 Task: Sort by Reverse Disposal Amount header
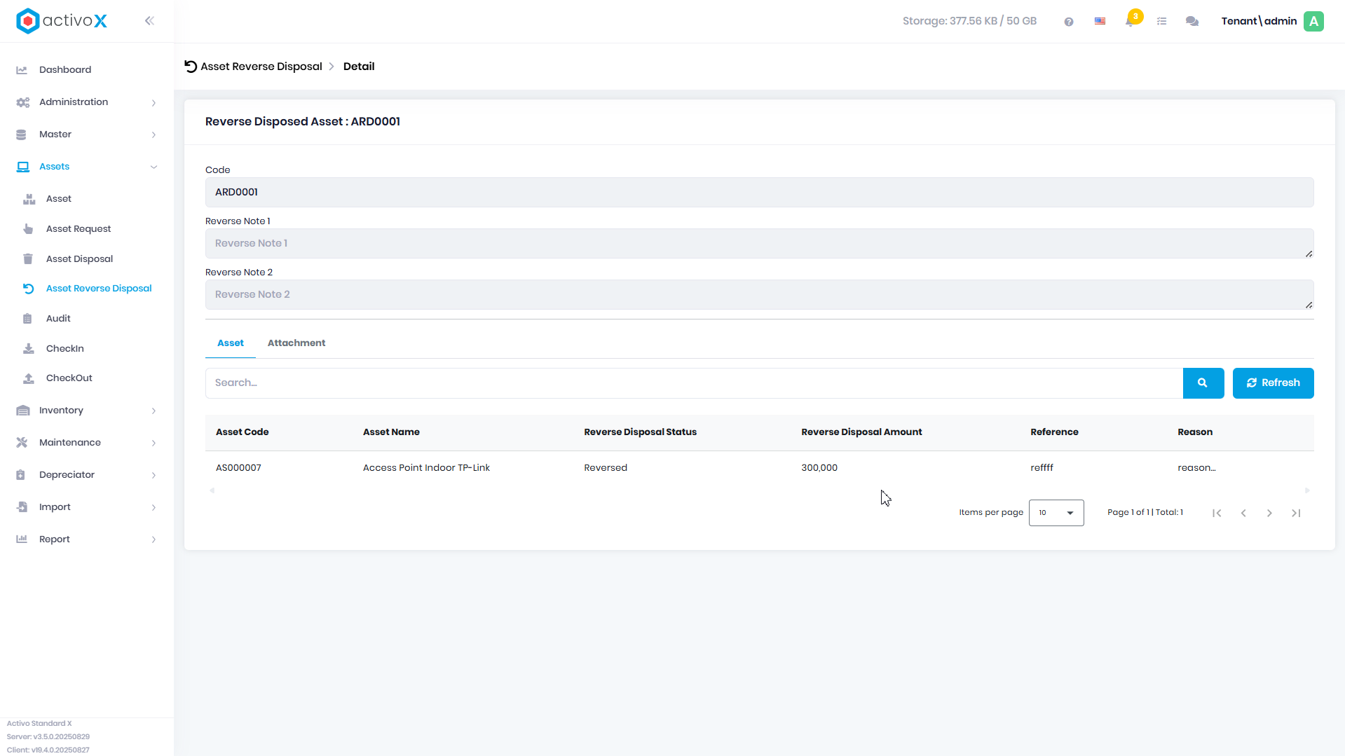tap(861, 432)
